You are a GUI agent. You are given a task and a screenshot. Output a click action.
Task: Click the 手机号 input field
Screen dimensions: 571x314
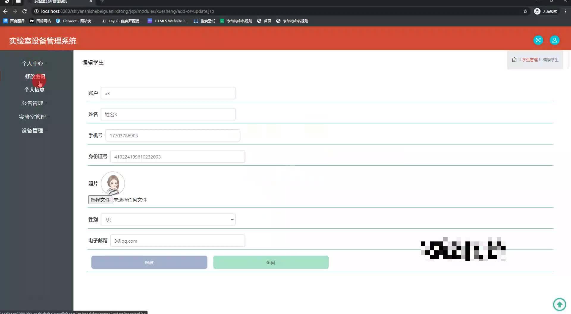tap(173, 136)
